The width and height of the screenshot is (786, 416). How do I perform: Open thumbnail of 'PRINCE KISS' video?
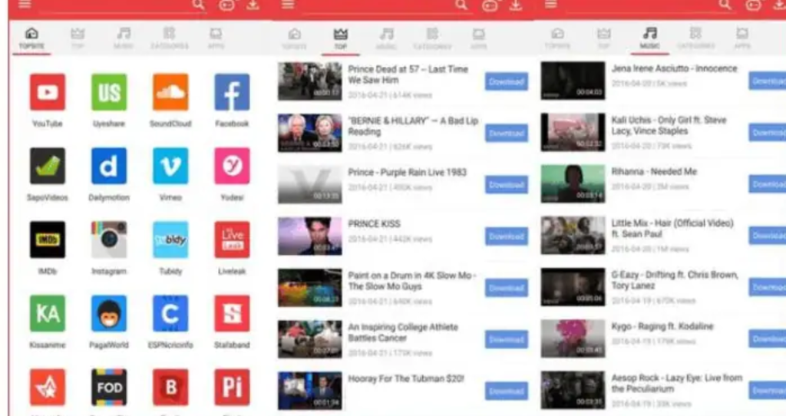[x=310, y=236]
